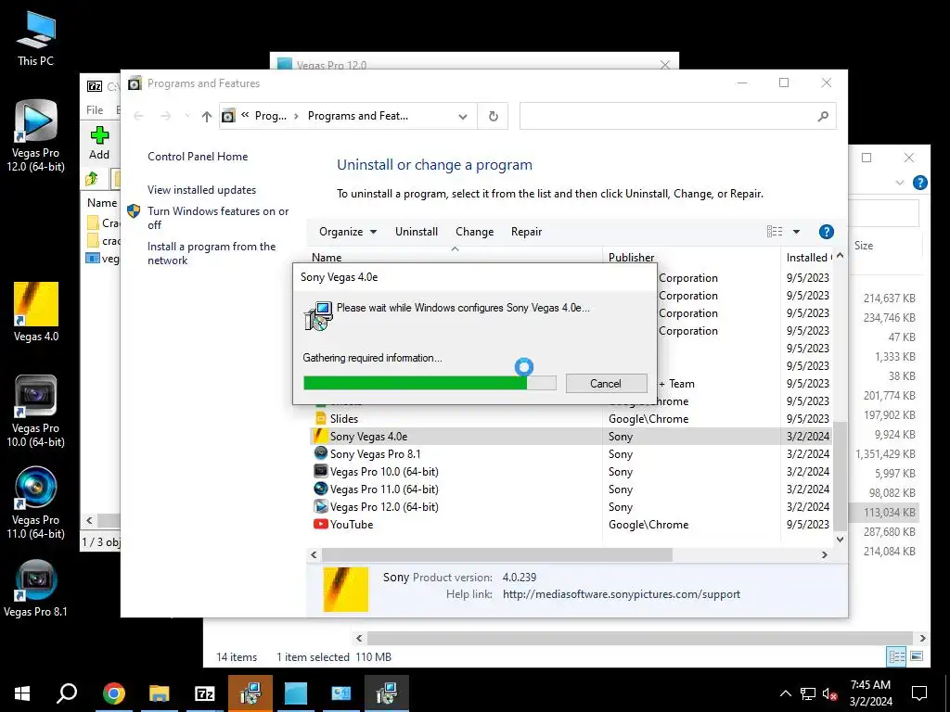Click the Sony Vegas 4.0e product thumbnail
This screenshot has width=950, height=712.
(345, 589)
